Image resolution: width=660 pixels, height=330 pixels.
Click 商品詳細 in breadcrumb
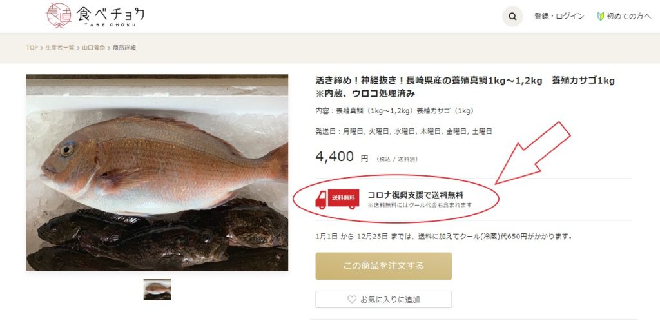[124, 48]
